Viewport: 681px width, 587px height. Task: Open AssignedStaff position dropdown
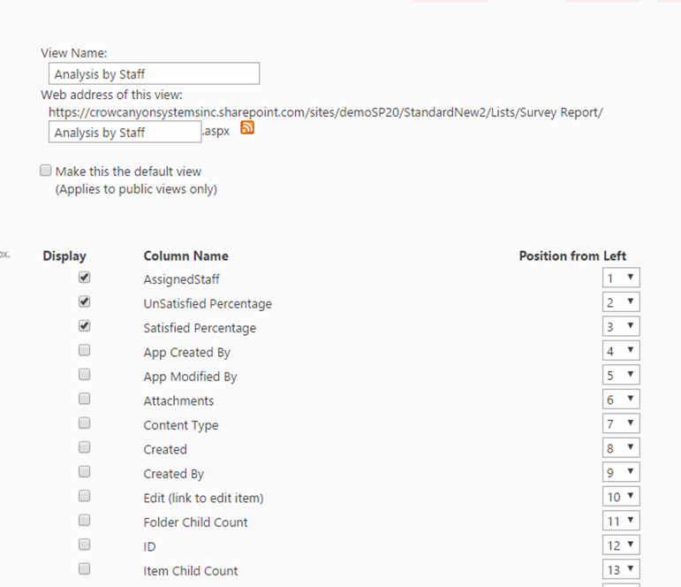[x=621, y=278]
